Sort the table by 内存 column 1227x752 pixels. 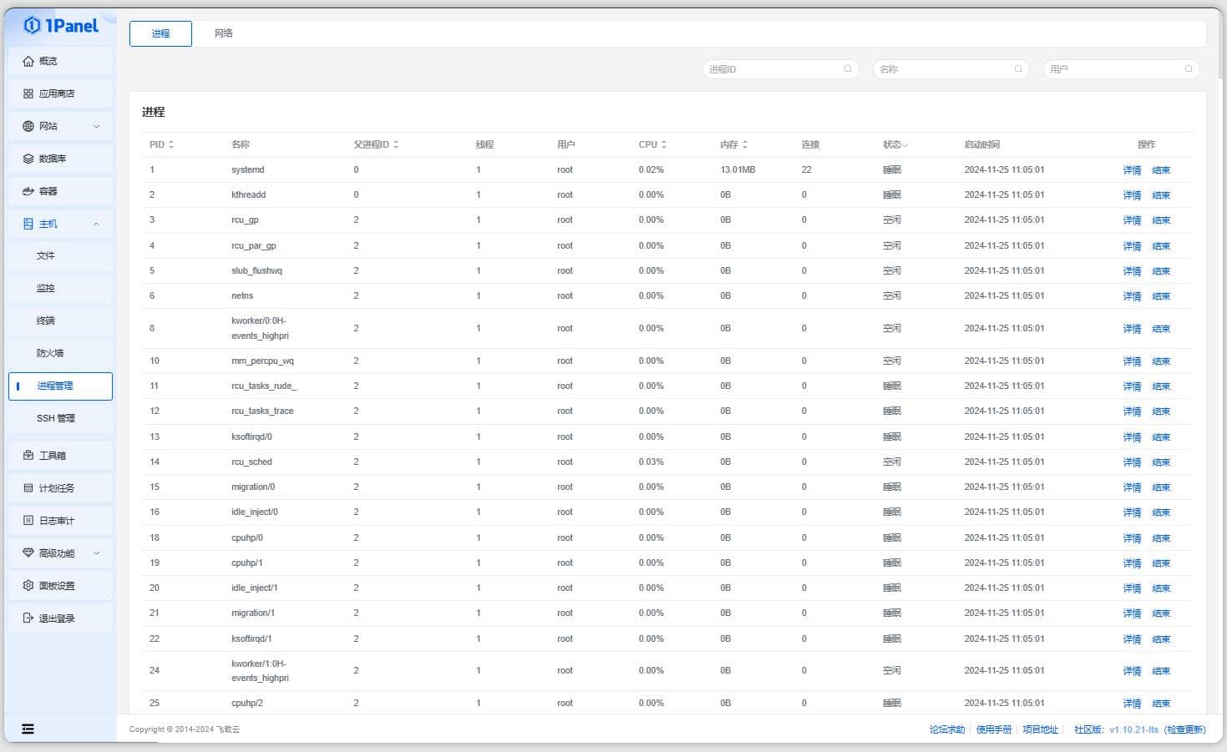tap(745, 144)
